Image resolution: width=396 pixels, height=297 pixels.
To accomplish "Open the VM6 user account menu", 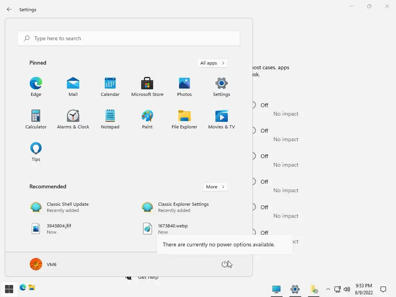I will [x=43, y=264].
